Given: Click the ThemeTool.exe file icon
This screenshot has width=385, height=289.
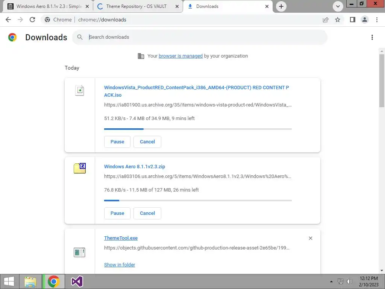Looking at the screenshot, I should 79,252.
